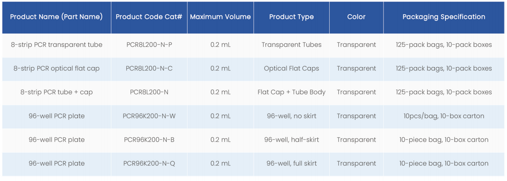507x181 pixels.
Task: Select the 8-strip PCR transparent tube cell
Action: 56,45
